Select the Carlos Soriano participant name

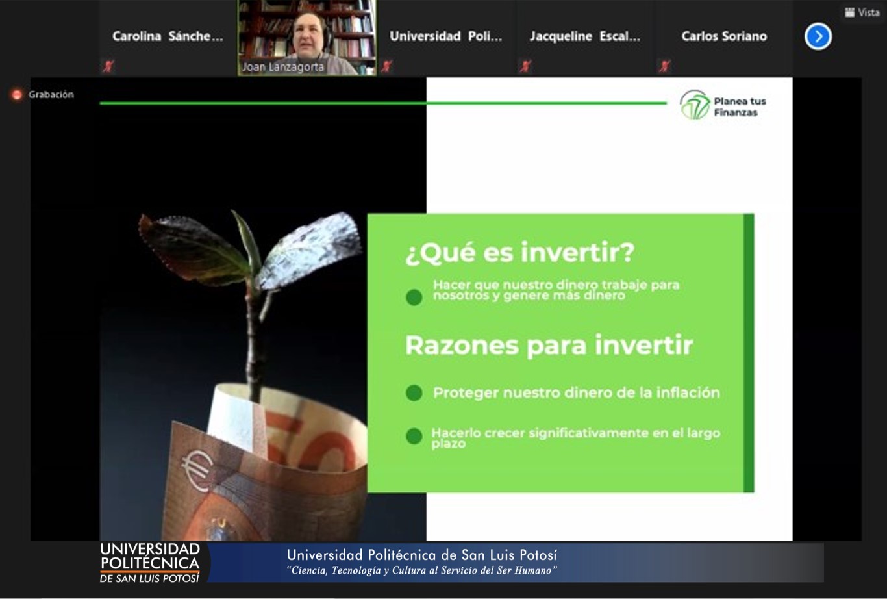pos(724,36)
